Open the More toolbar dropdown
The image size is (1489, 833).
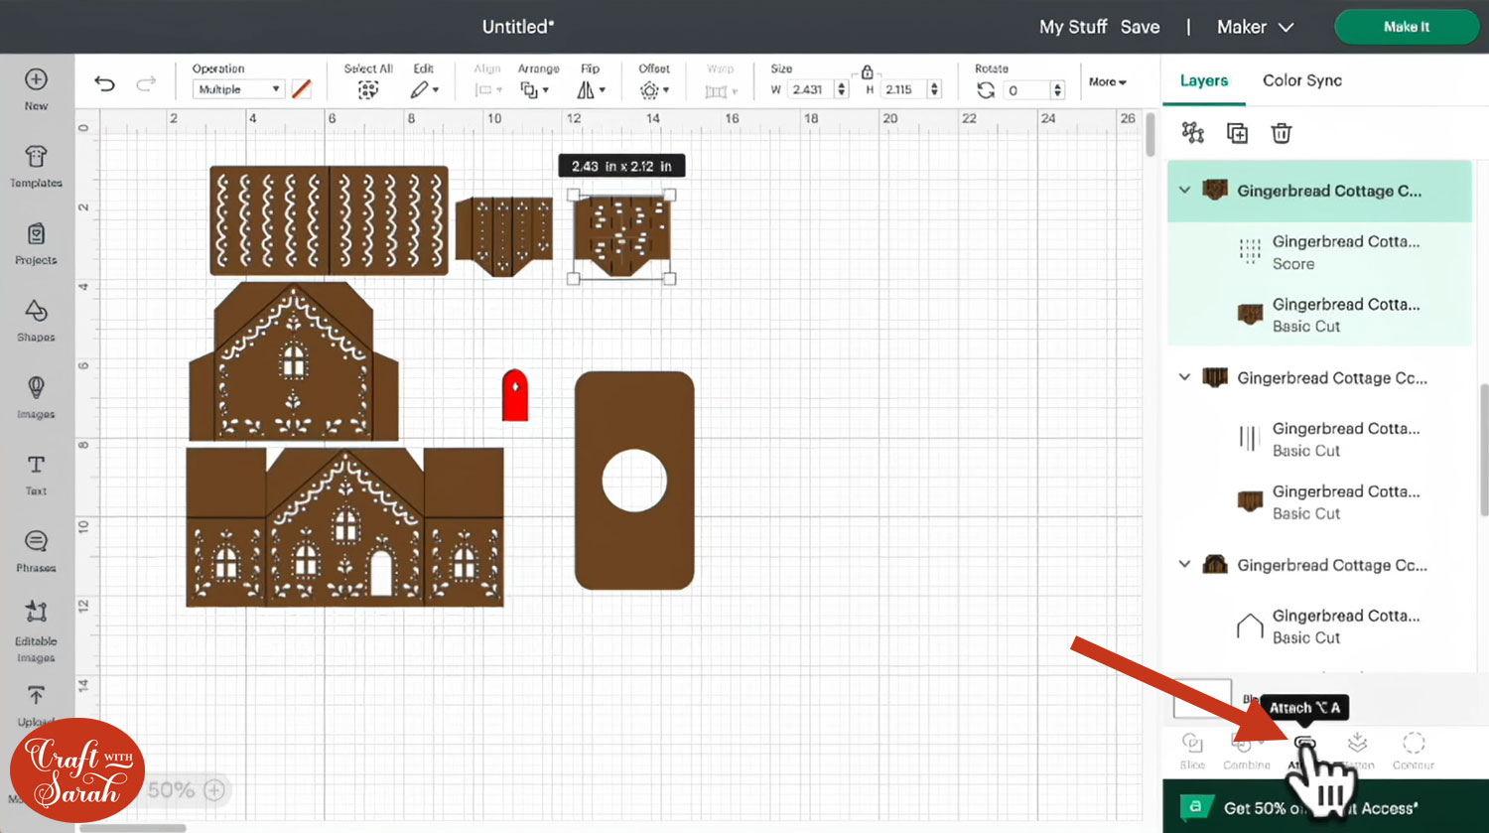(x=1107, y=81)
